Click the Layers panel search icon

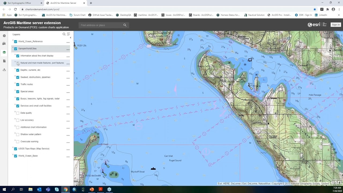64,34
